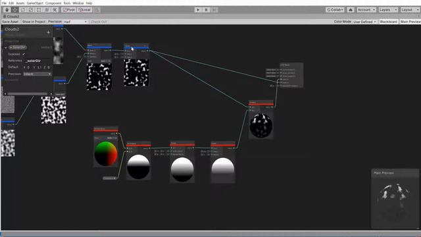Open the GameObject menu

click(x=35, y=3)
